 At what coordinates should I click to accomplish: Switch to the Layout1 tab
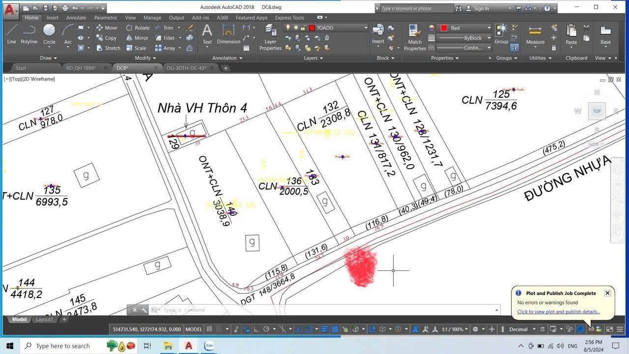pos(44,319)
